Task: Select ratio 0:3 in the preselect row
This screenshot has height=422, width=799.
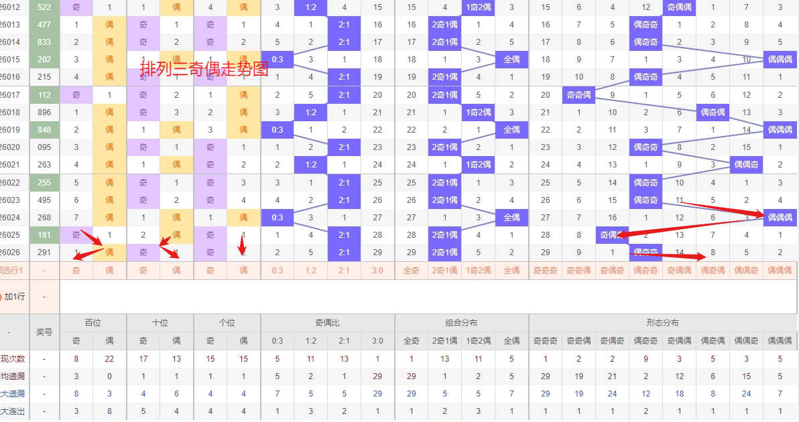Action: click(278, 271)
